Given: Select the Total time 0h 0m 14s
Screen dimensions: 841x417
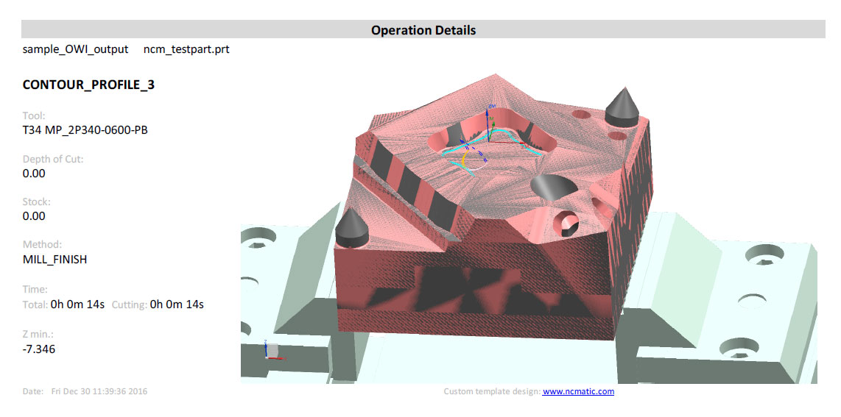Looking at the screenshot, I should 77,304.
